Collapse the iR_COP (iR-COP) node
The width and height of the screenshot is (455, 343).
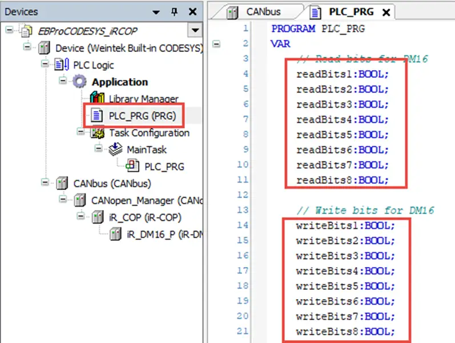point(80,216)
